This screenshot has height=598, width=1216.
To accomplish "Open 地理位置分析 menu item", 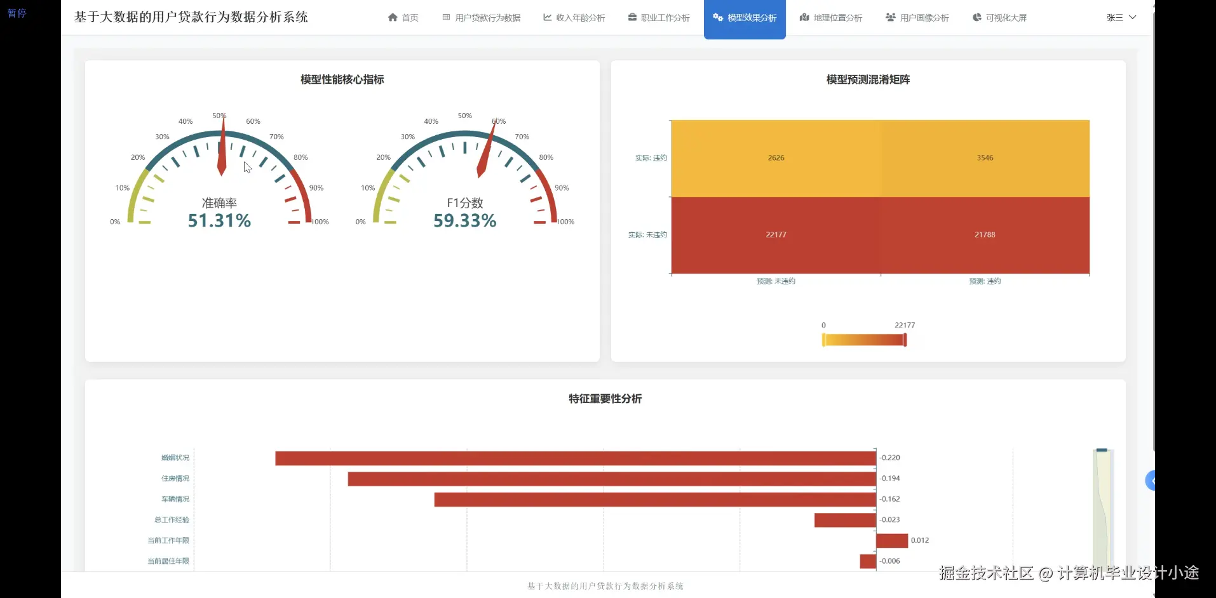I will click(x=831, y=18).
